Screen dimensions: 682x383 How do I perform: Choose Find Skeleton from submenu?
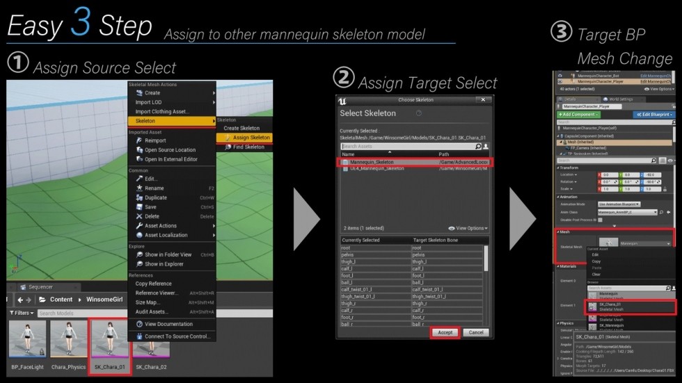pyautogui.click(x=244, y=147)
